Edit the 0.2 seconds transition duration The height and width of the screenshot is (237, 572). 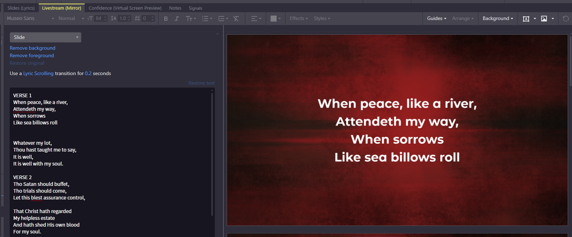(88, 73)
